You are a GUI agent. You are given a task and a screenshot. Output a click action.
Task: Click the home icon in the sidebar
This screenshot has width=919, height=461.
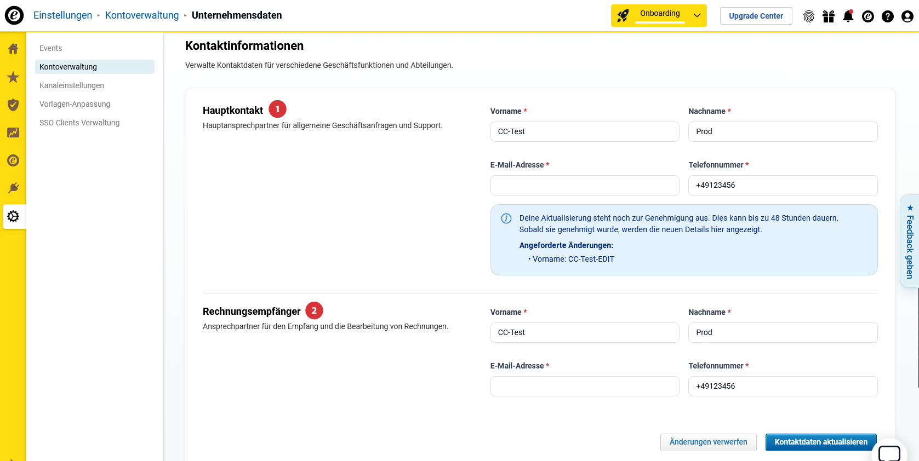13,49
